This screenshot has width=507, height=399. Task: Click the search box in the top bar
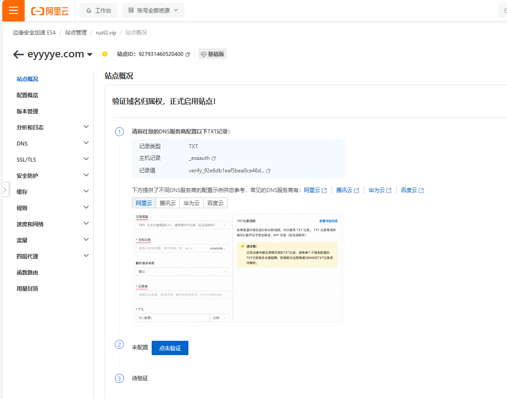(503, 11)
